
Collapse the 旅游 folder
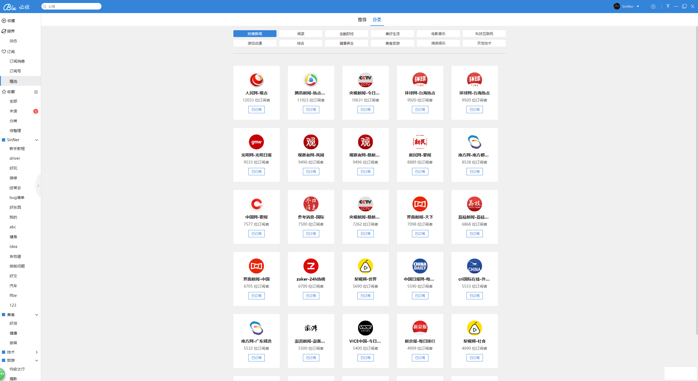tap(37, 360)
